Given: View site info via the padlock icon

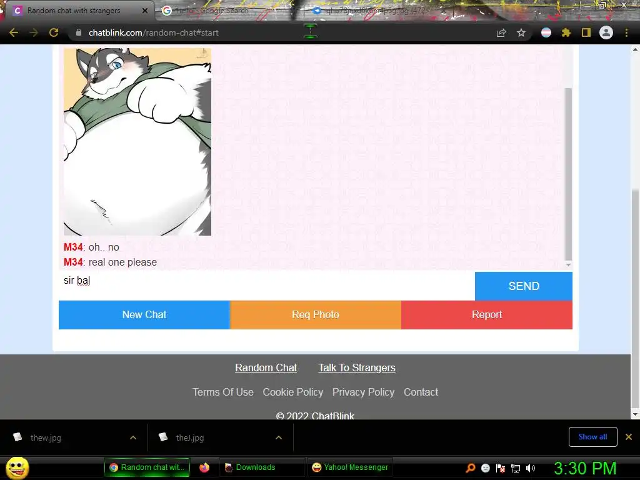Looking at the screenshot, I should click(x=79, y=32).
